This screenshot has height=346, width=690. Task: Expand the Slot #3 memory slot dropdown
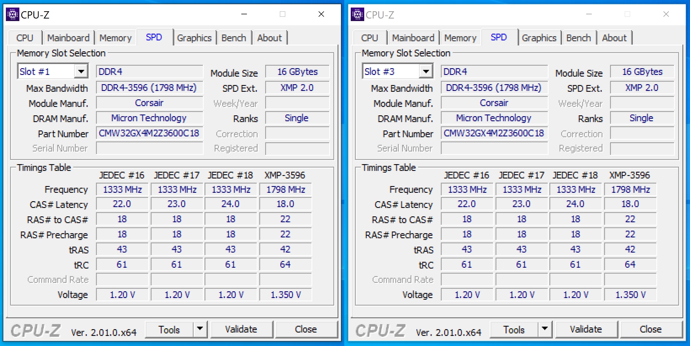coord(426,72)
